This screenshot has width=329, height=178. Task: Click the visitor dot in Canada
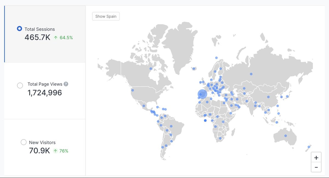[x=151, y=68]
